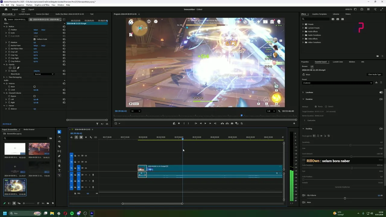Toggle Snap in timeline
Viewport: 386px width, 217px height.
[76, 137]
